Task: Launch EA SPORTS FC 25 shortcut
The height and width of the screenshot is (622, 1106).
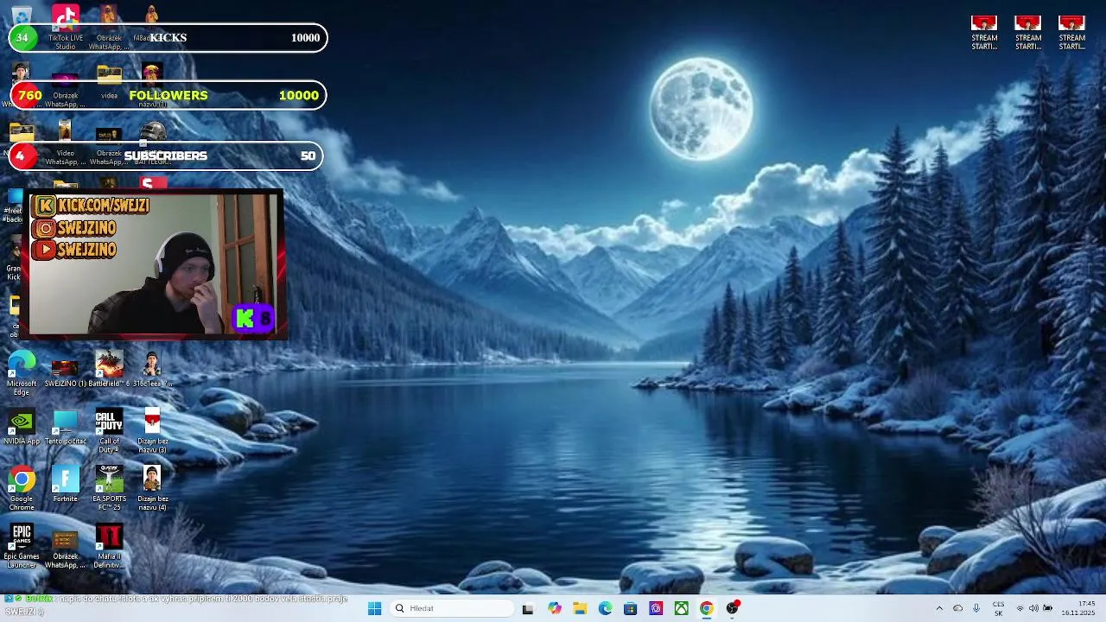Action: pos(109,489)
